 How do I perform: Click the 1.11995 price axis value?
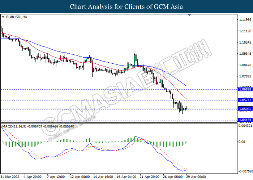(245, 20)
